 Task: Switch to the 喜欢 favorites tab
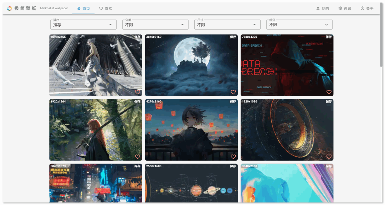click(106, 9)
